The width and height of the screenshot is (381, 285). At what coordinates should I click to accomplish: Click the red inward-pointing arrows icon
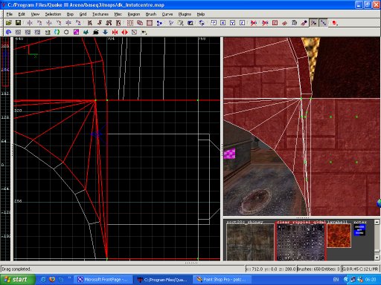click(115, 32)
